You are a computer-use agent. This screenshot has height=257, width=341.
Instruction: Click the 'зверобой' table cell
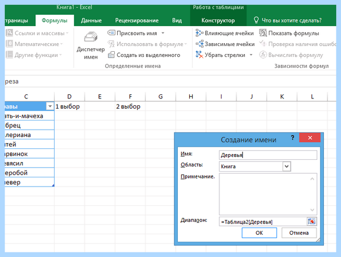coord(30,173)
